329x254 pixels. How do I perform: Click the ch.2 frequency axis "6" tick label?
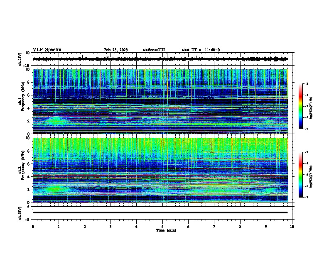pyautogui.click(x=29, y=164)
